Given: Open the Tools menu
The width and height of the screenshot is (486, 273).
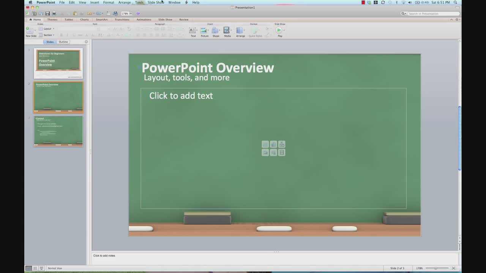Looking at the screenshot, I should [x=139, y=2].
